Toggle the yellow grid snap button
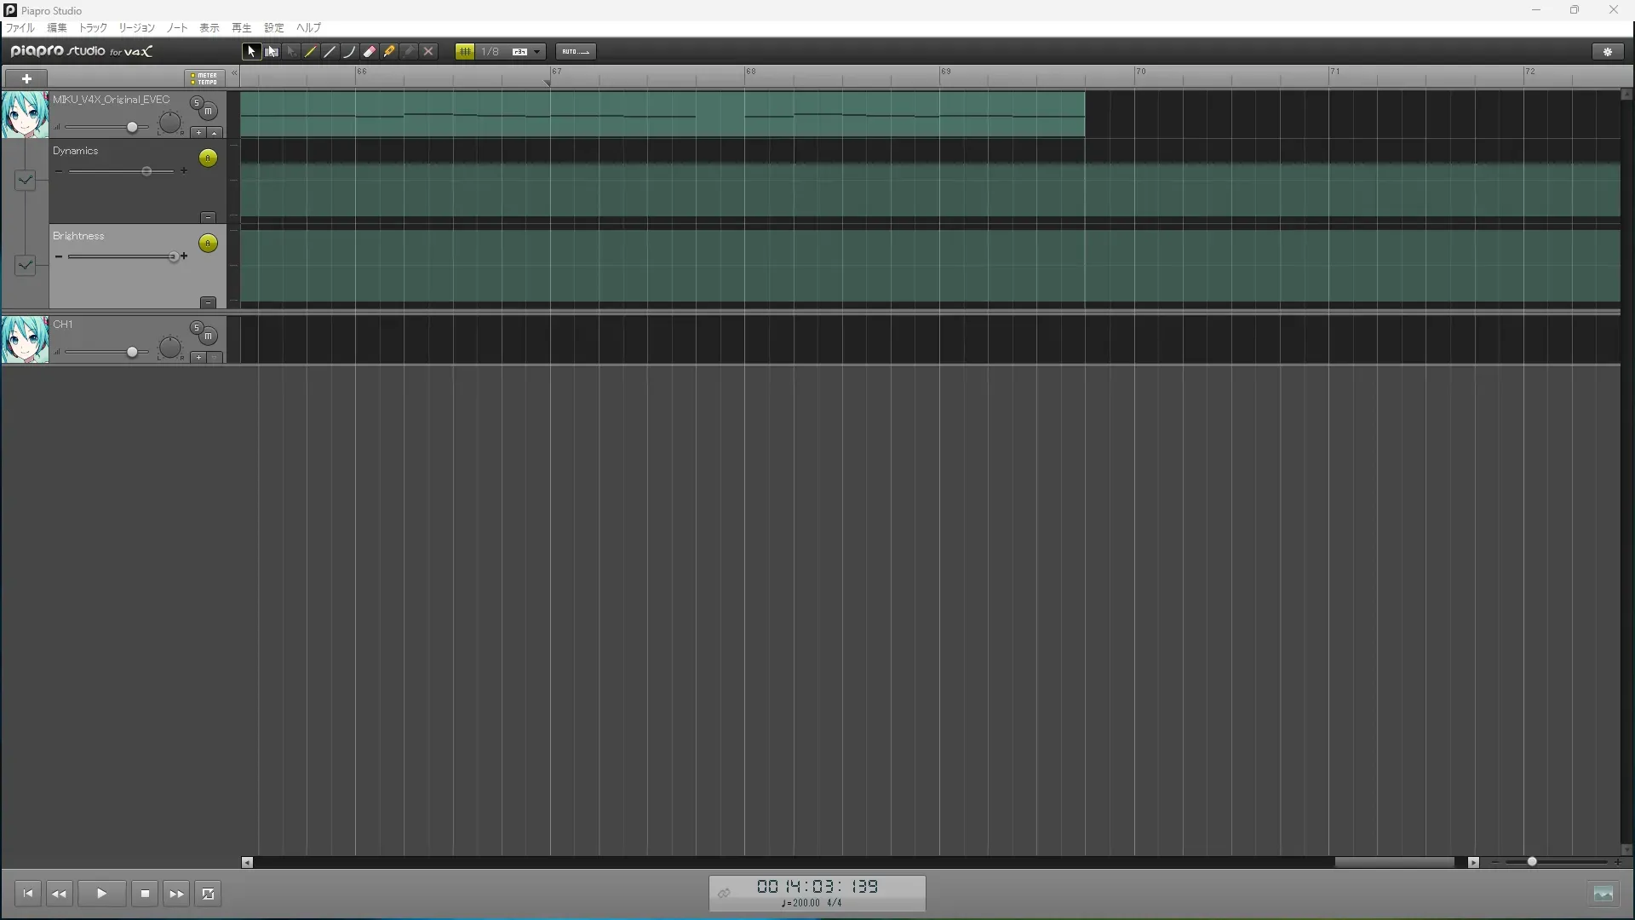The image size is (1635, 920). tap(465, 52)
